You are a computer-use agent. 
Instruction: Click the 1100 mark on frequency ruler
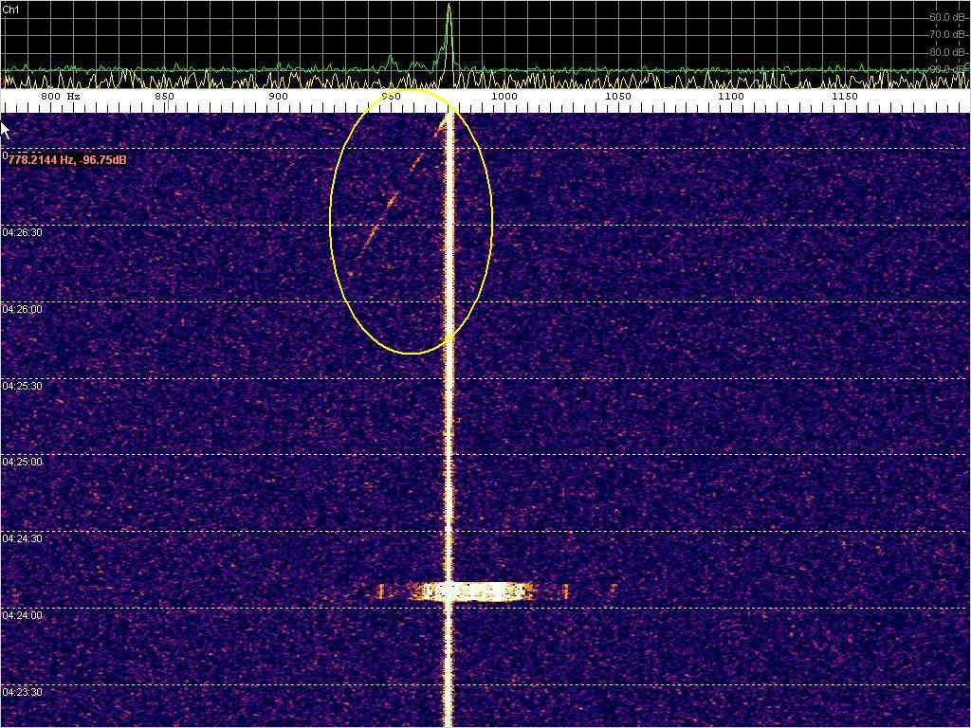730,97
